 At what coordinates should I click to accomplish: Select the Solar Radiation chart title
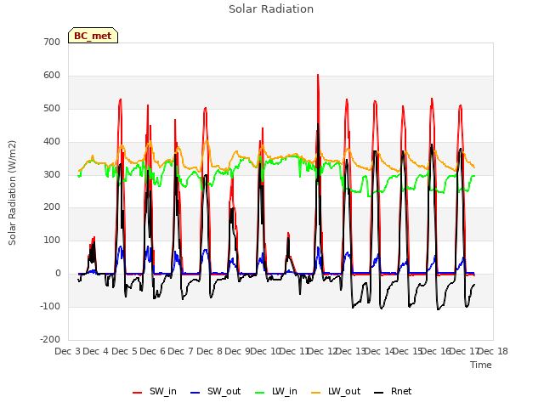coord(271,9)
